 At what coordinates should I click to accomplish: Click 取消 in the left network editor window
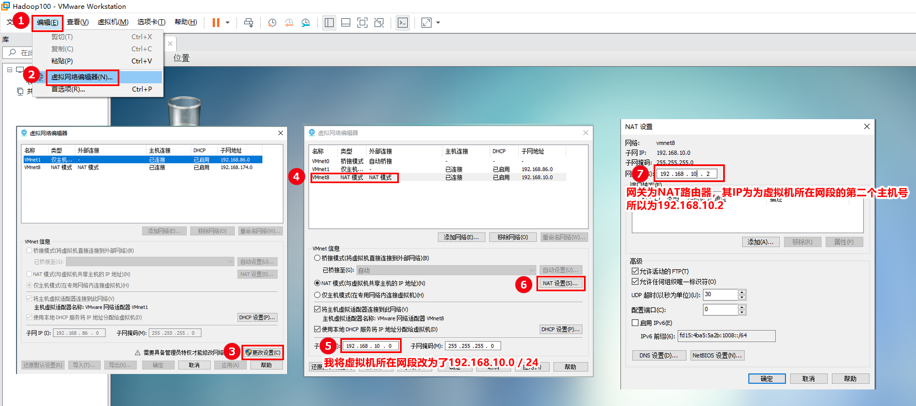pos(194,365)
